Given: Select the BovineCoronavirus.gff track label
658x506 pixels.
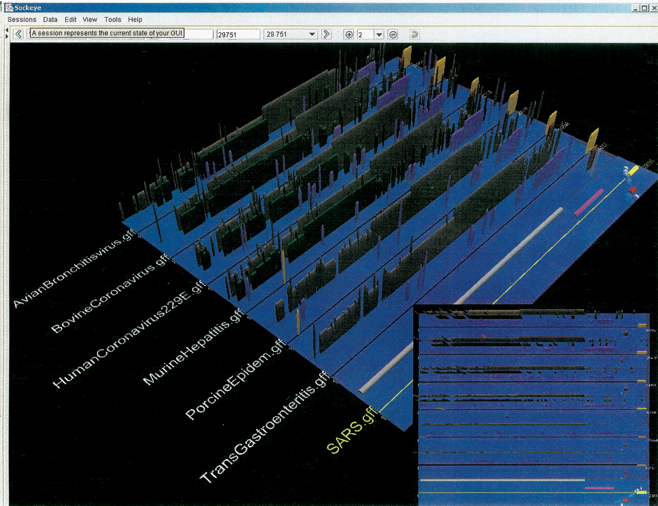Looking at the screenshot, I should [x=110, y=294].
